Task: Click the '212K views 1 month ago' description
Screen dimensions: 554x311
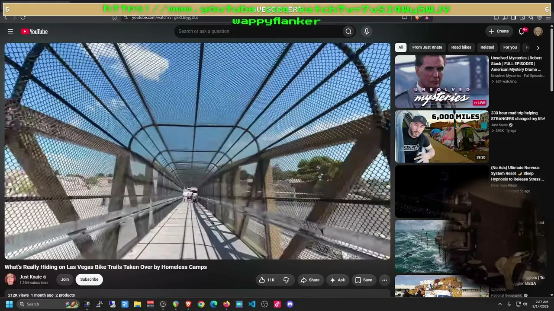Action: tap(42, 295)
